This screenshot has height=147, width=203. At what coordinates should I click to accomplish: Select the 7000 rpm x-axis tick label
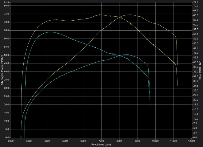[x=101, y=141]
